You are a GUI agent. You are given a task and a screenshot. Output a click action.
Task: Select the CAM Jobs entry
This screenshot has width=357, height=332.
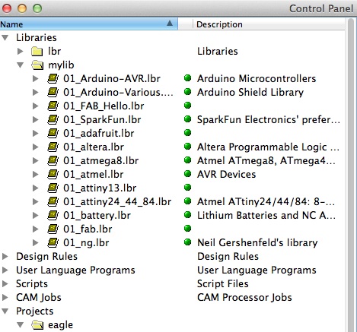point(39,297)
